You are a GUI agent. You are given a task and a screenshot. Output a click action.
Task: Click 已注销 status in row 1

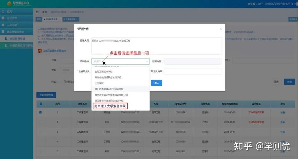[x=205, y=113]
